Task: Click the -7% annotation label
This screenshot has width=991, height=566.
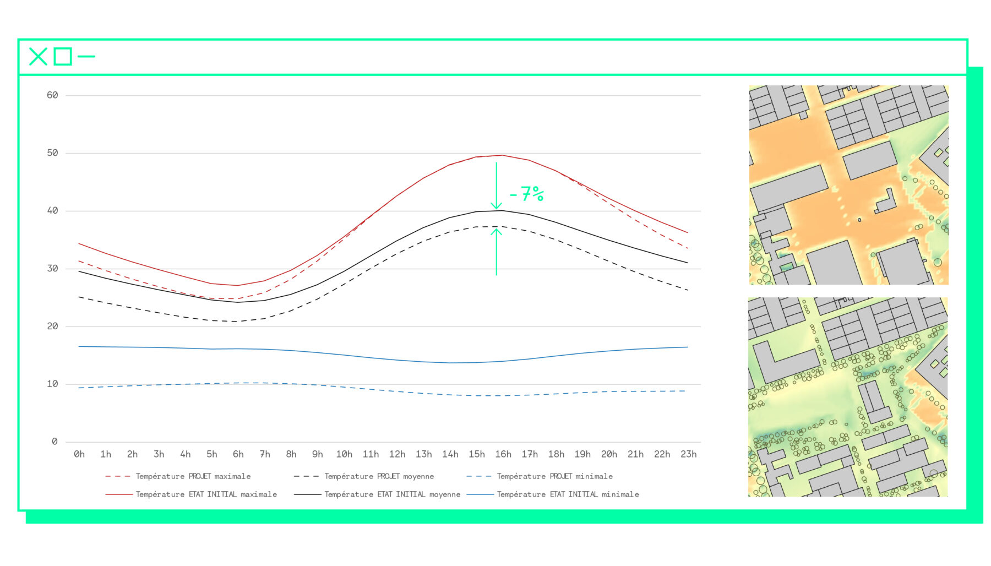Action: coord(527,194)
